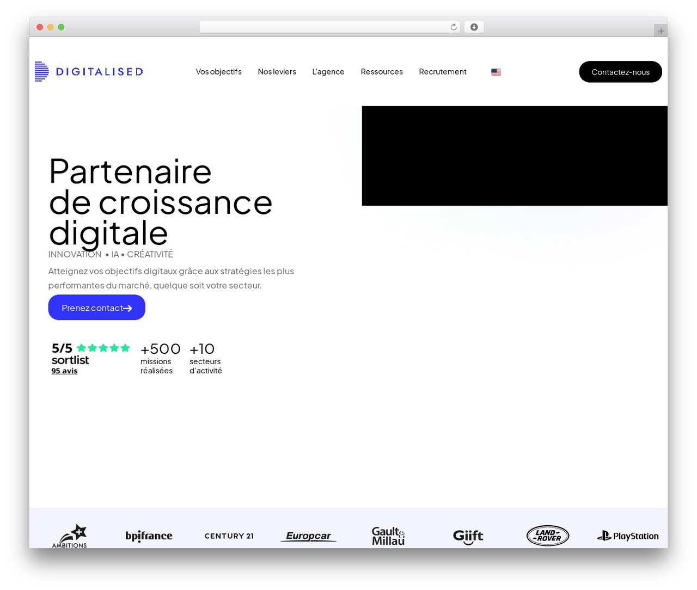
Task: Click the bpifrance logo
Action: pos(149,536)
